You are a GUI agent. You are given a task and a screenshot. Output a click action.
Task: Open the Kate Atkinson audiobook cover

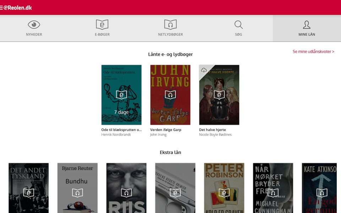(319, 188)
